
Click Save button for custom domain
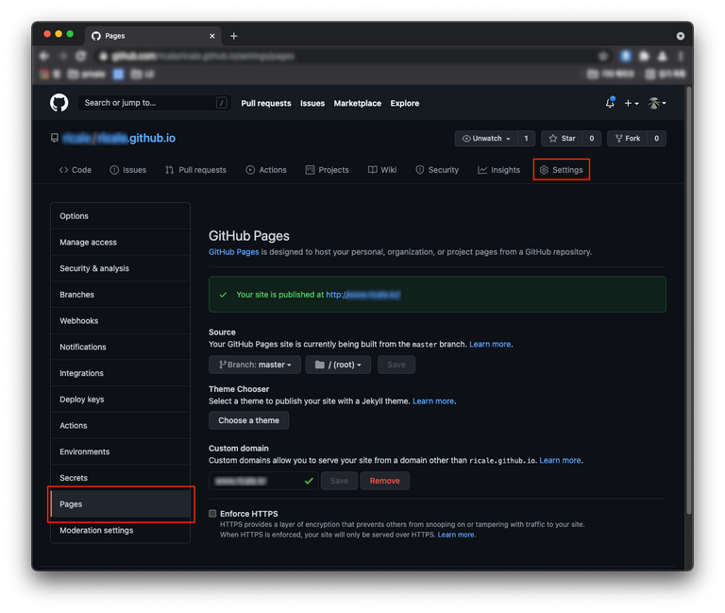(340, 481)
